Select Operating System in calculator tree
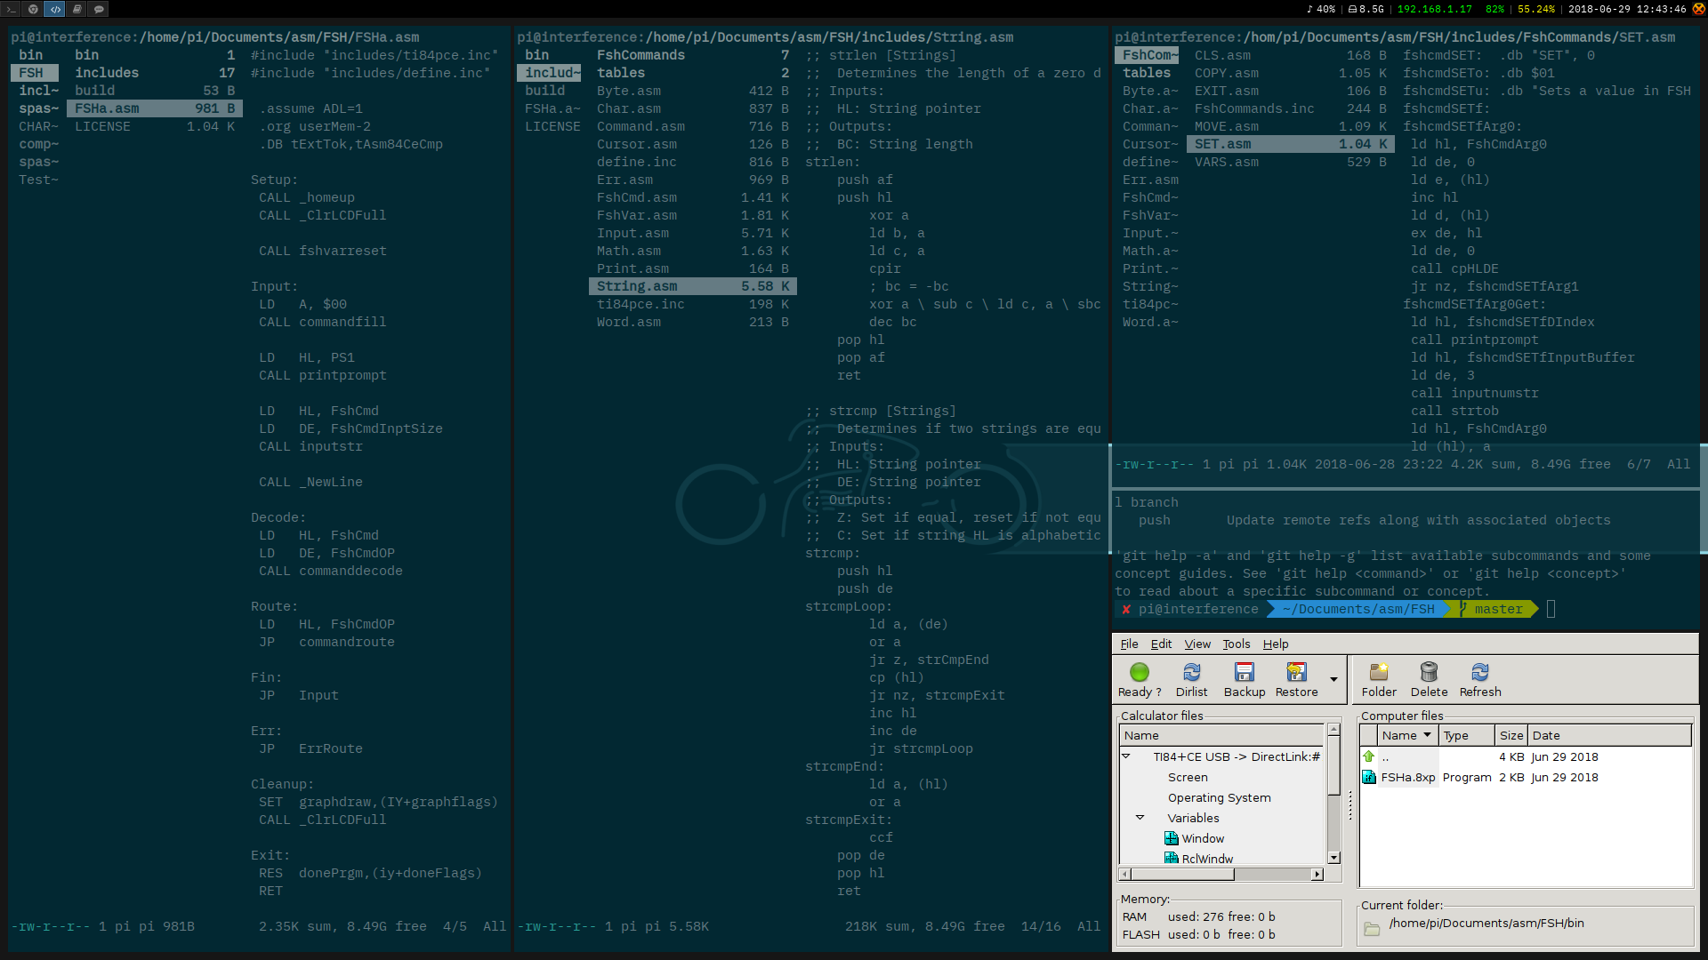Image resolution: width=1708 pixels, height=960 pixels. tap(1219, 797)
